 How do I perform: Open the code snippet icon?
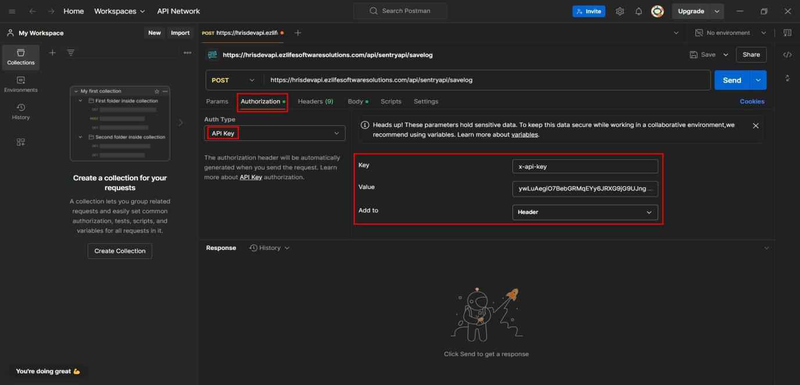[x=787, y=55]
